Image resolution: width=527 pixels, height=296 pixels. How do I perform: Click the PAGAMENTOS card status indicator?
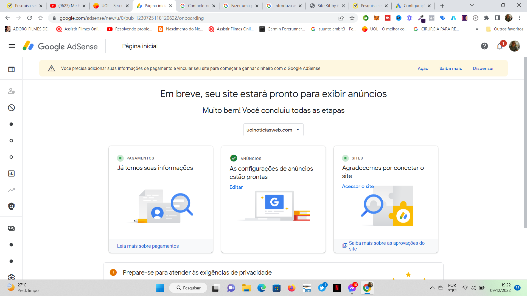[x=120, y=158]
